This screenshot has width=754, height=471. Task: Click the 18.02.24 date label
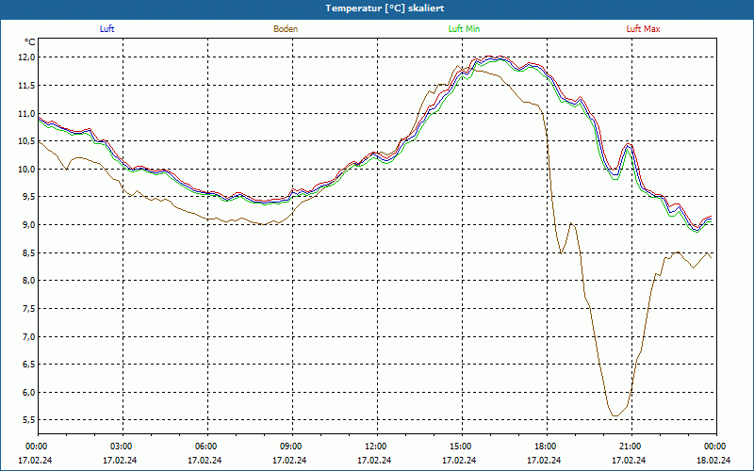tap(713, 460)
